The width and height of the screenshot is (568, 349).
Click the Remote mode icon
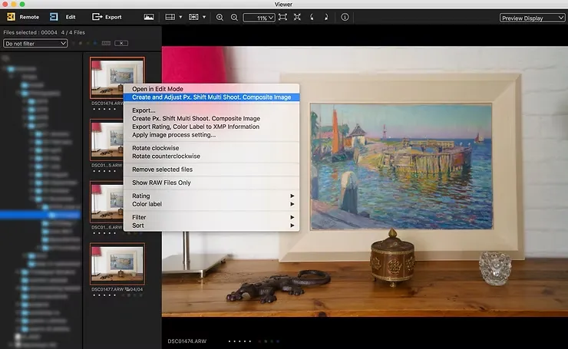[12, 16]
